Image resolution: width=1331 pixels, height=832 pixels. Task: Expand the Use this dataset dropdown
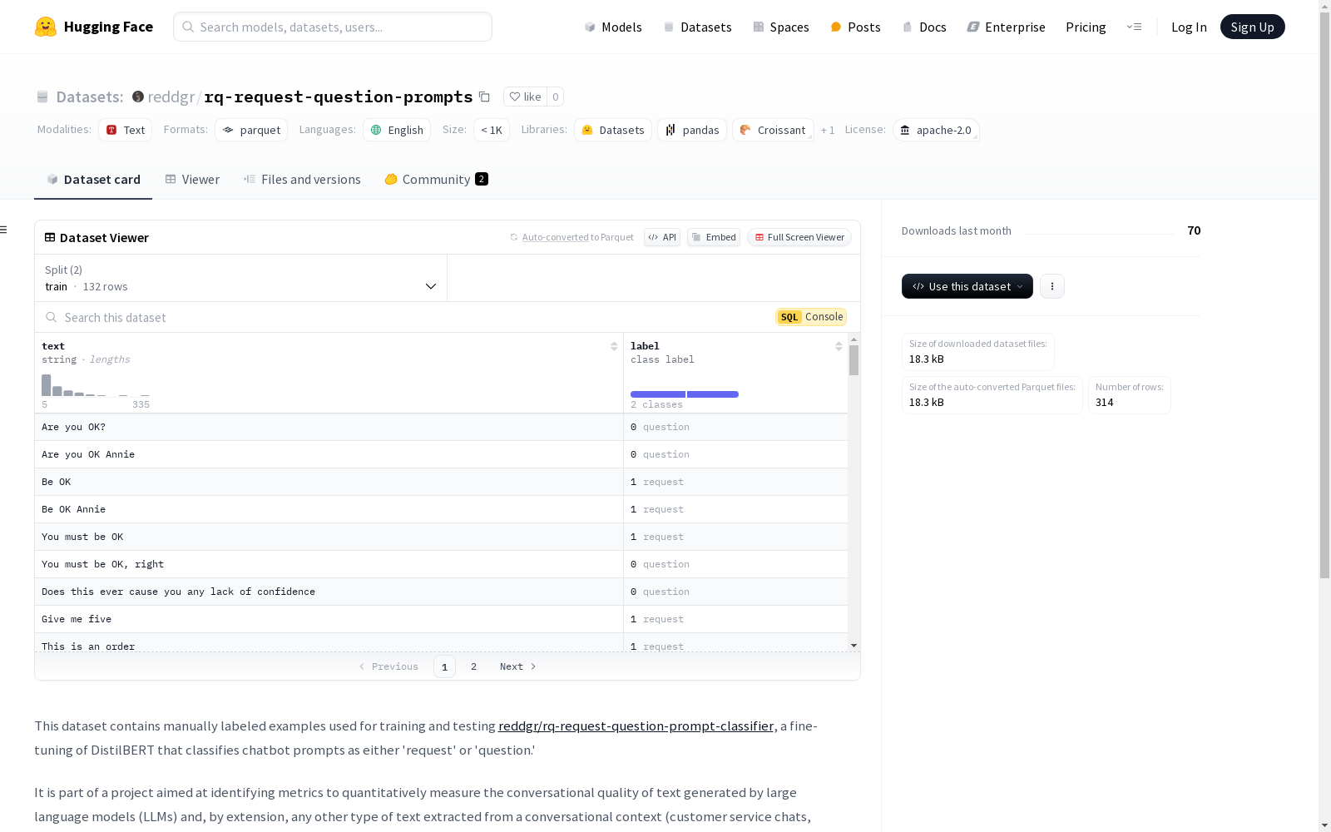(967, 286)
